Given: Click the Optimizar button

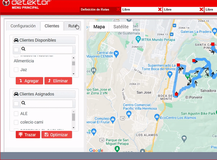Looking at the screenshot, I should [x=57, y=135].
